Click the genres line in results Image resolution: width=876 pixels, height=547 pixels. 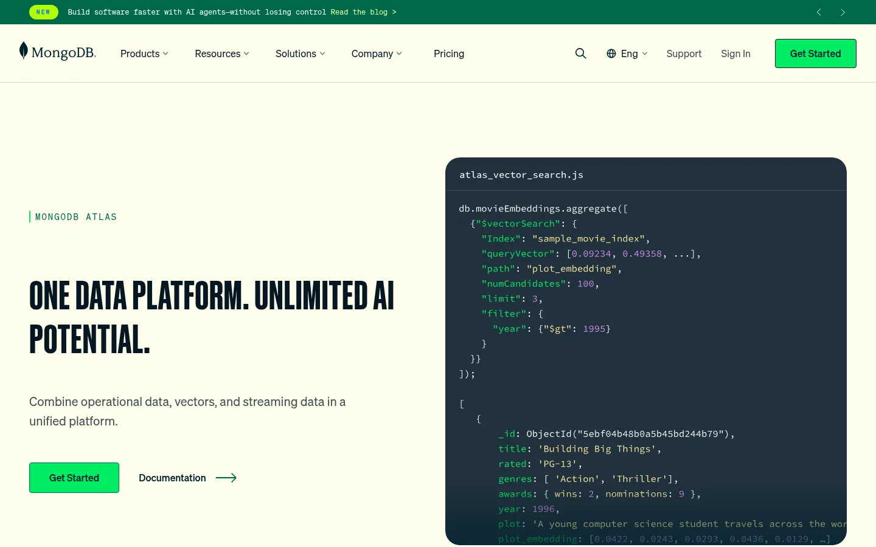tap(588, 479)
